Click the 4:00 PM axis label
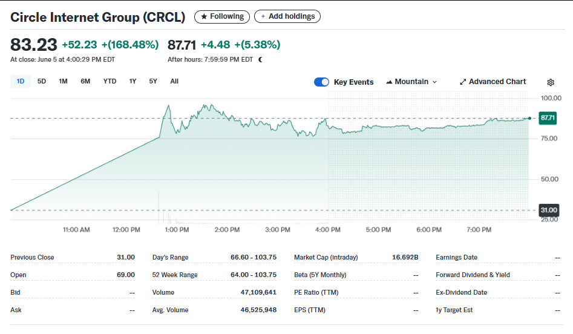 pos(328,230)
